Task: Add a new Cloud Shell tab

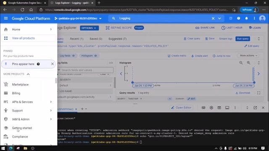Action: (x=82, y=109)
